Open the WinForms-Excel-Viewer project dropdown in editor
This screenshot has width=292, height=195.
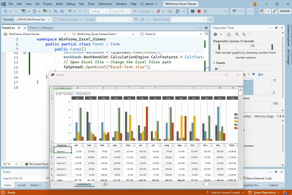coord(35,34)
